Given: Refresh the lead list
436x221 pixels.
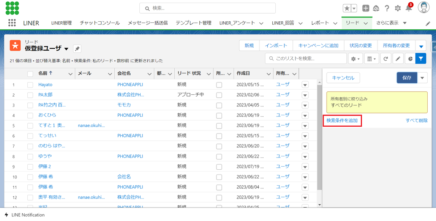Looking at the screenshot, I should 385,59.
